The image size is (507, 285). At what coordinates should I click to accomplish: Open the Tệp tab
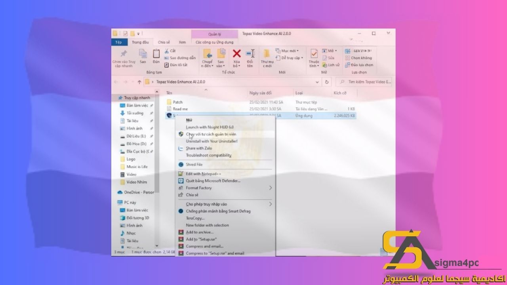[119, 42]
